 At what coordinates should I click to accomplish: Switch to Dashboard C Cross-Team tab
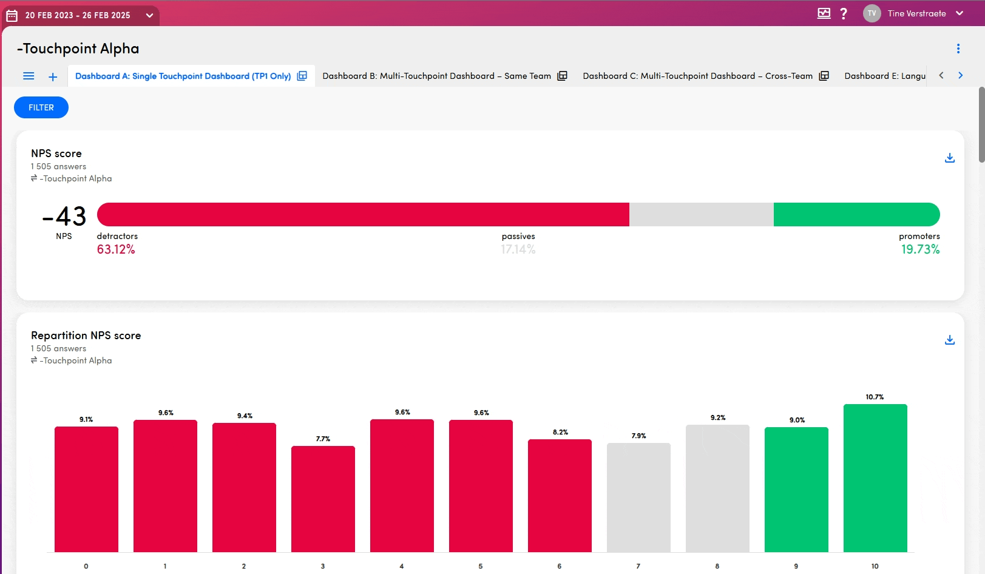tap(697, 76)
